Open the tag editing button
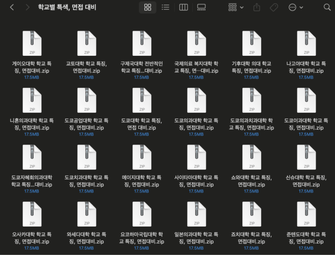Viewport: 335px width, 255px height. pos(274,7)
